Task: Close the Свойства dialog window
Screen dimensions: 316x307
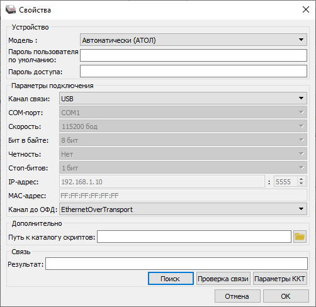Action: (x=306, y=9)
